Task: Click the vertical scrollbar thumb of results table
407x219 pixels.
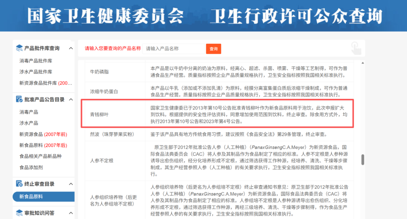Action: click(x=362, y=159)
